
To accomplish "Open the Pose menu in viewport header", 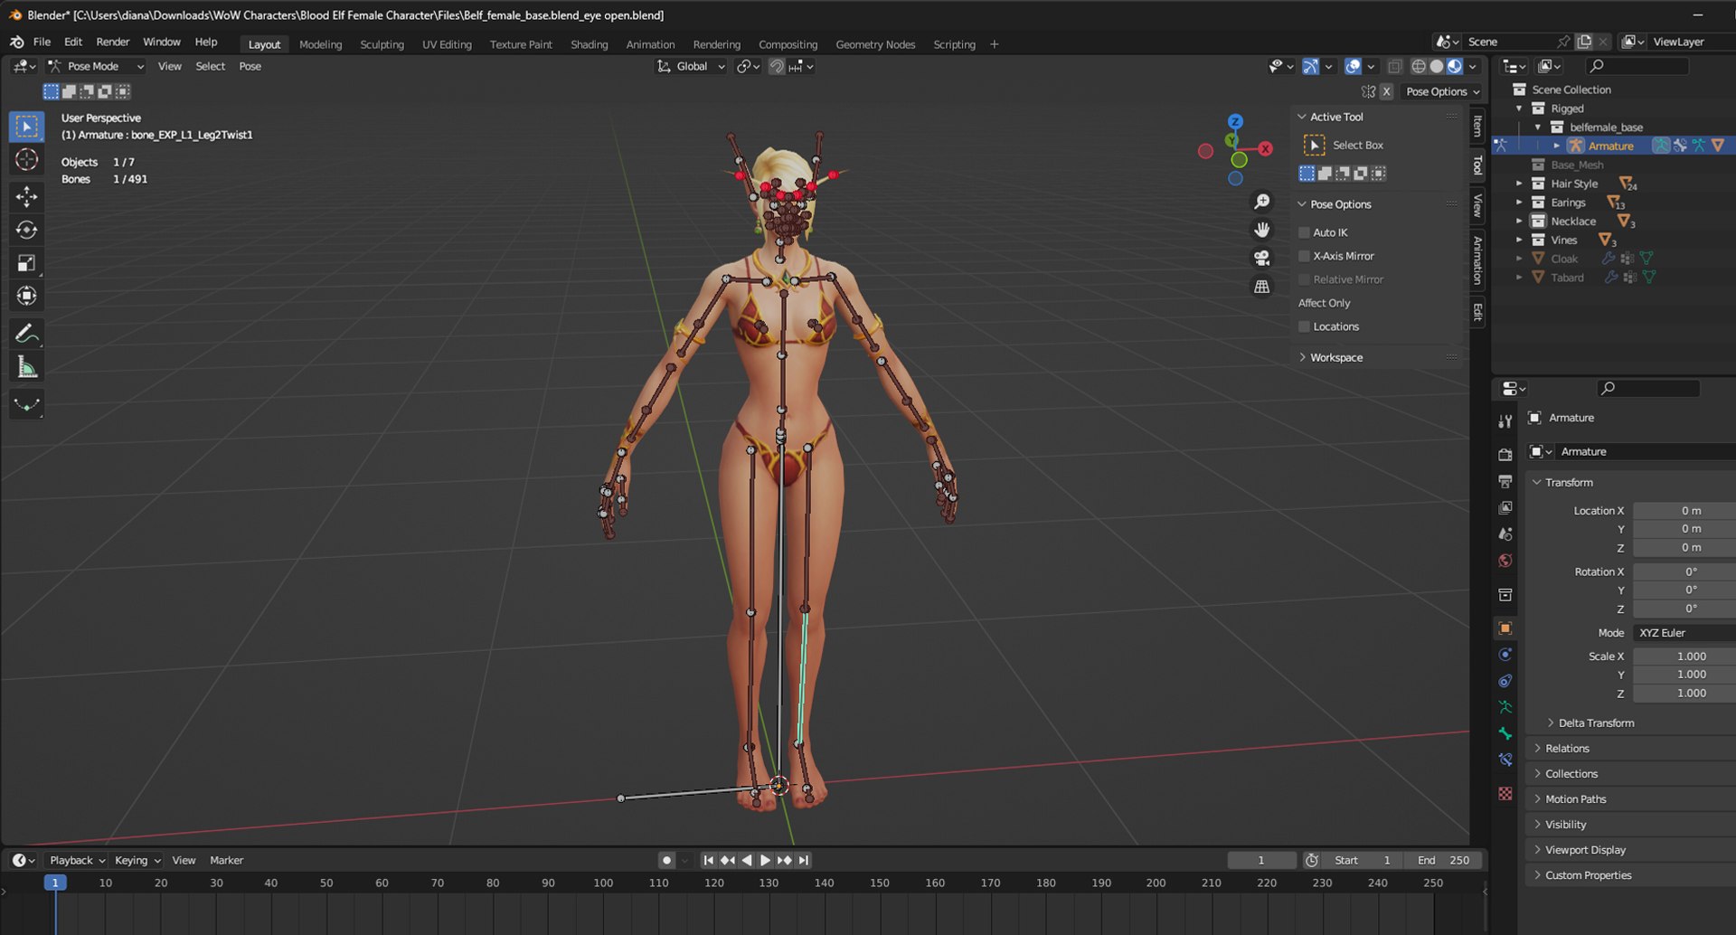I will [250, 66].
